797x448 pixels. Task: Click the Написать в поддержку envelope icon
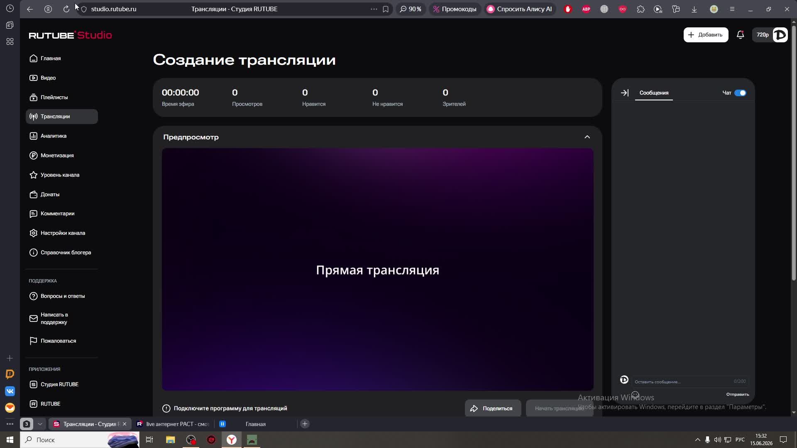[34, 319]
